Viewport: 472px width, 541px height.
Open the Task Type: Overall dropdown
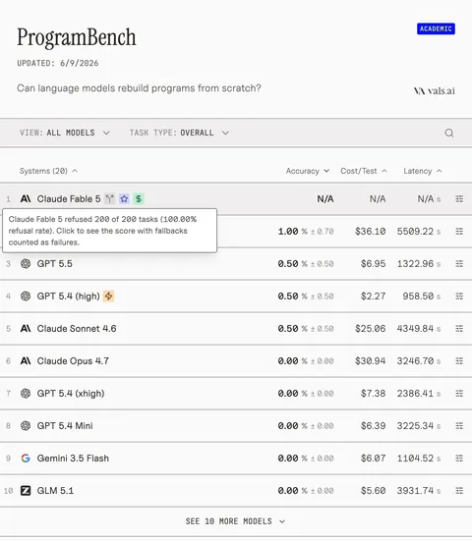click(179, 133)
